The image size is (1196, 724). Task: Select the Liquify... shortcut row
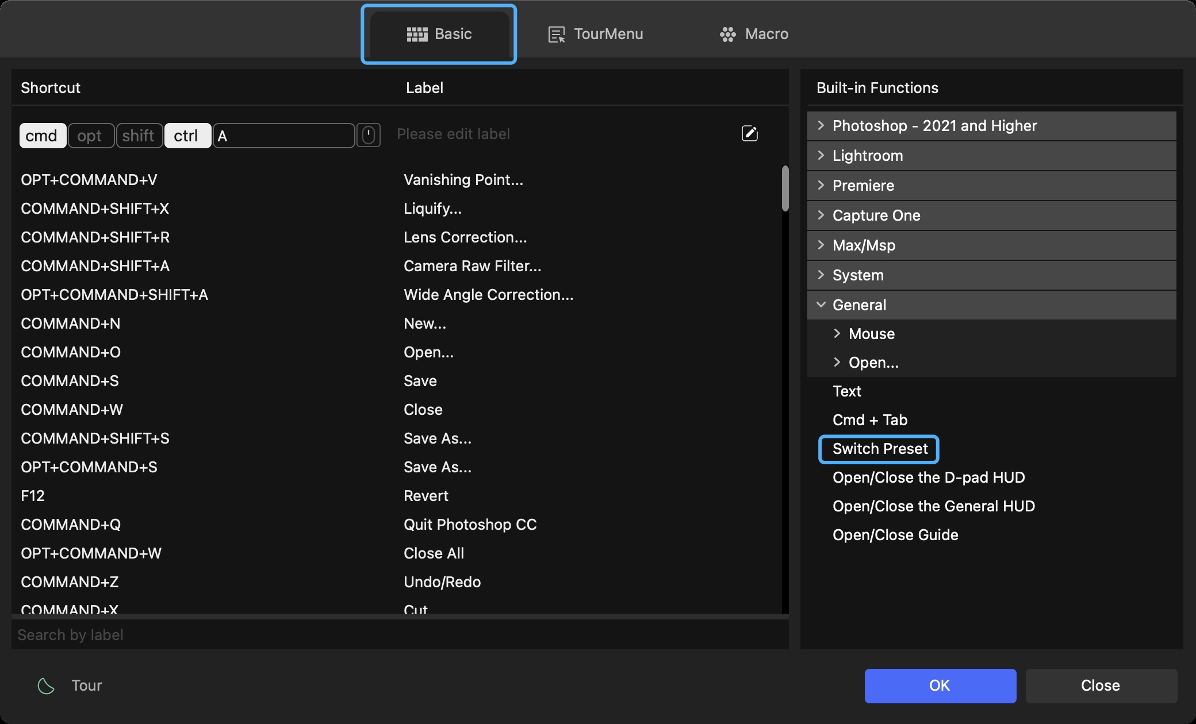[x=397, y=209]
